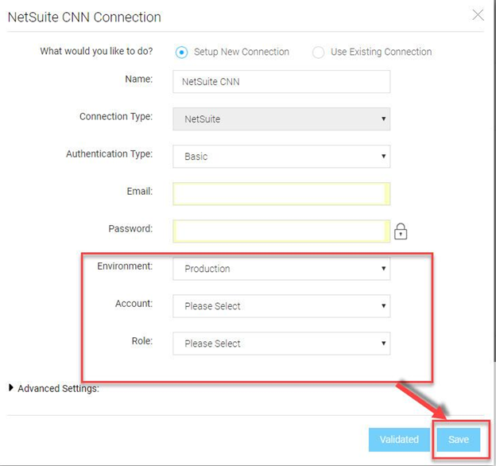Click the NetSuite CNN Connection dialog title
Screen dimensions: 496x466
pos(84,17)
